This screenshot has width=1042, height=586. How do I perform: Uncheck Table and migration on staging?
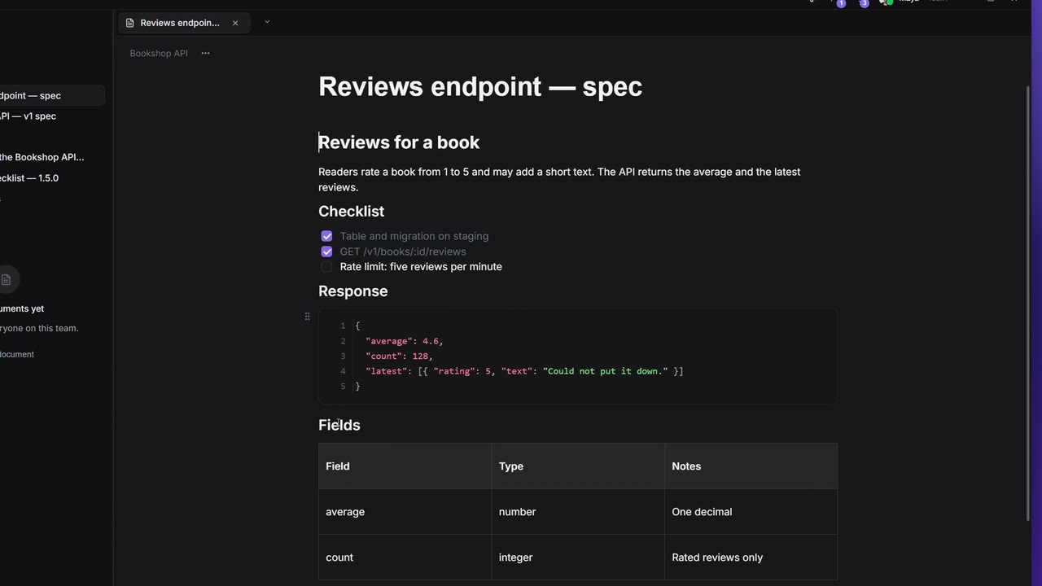(326, 236)
